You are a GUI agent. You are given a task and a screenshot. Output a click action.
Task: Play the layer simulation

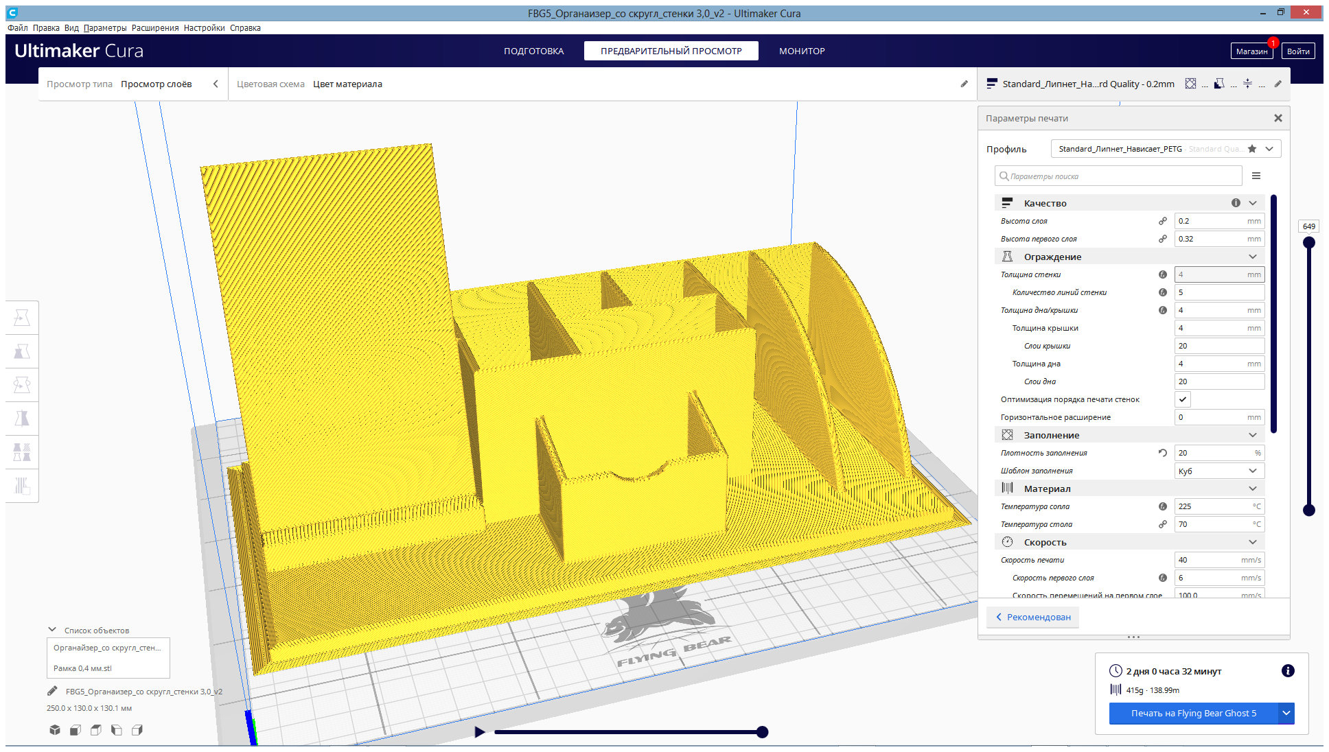coord(480,732)
